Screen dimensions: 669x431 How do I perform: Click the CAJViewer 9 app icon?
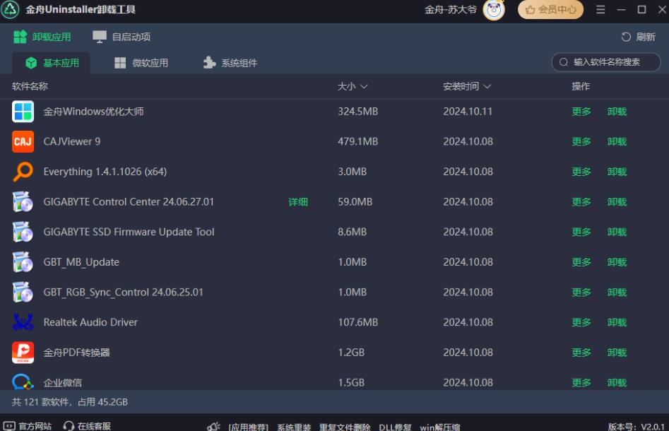pos(23,142)
